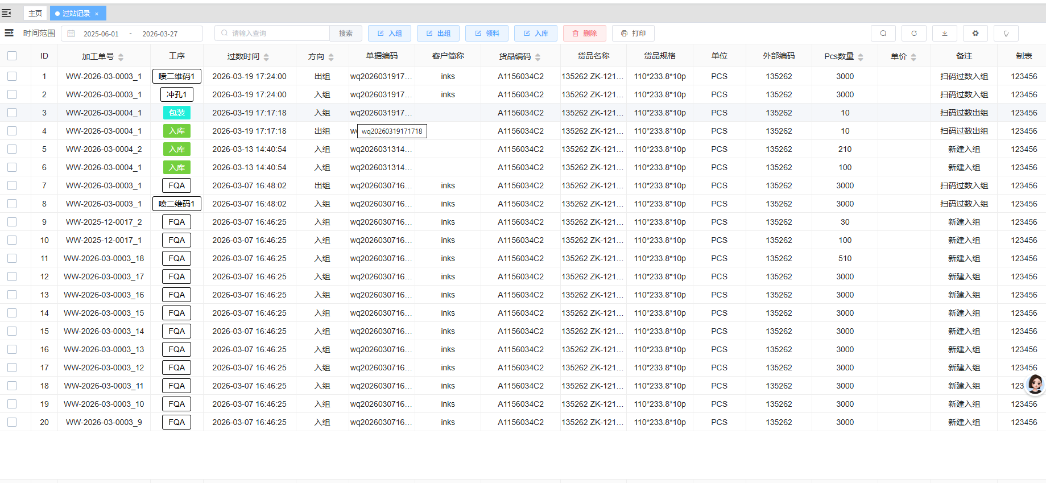Select the checkbox for row ID 10
The image size is (1046, 483).
12,240
